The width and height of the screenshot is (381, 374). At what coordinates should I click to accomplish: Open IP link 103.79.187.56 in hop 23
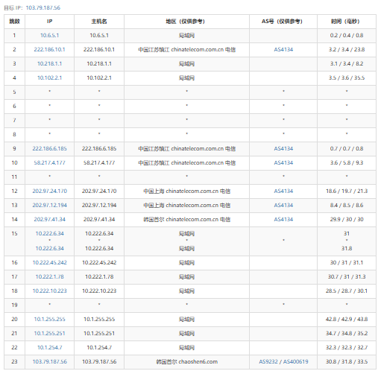(49, 362)
